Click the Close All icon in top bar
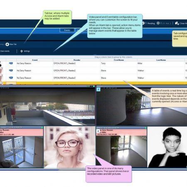Viewport: 187px width, 187px height. [x=177, y=23]
